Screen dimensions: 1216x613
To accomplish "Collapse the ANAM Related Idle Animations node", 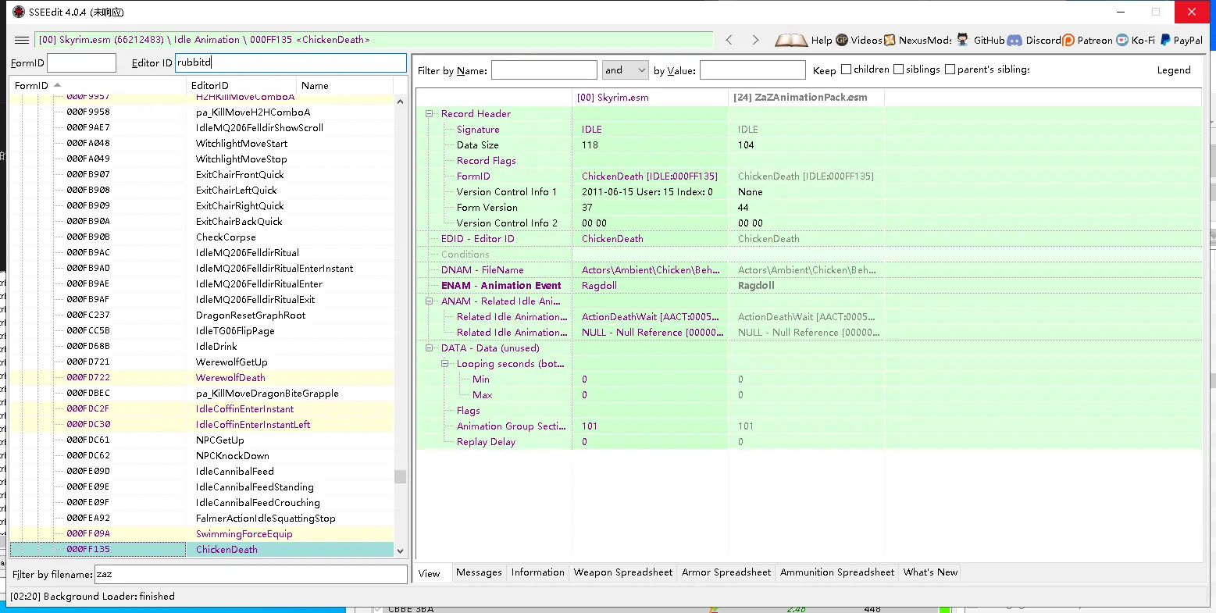I will [430, 301].
